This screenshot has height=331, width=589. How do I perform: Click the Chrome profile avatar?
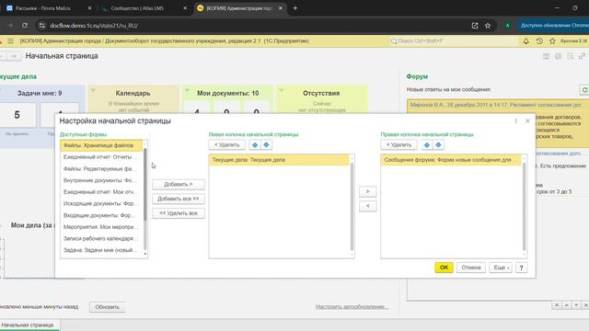507,26
